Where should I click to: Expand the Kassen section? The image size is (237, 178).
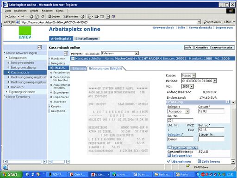(x=49, y=106)
